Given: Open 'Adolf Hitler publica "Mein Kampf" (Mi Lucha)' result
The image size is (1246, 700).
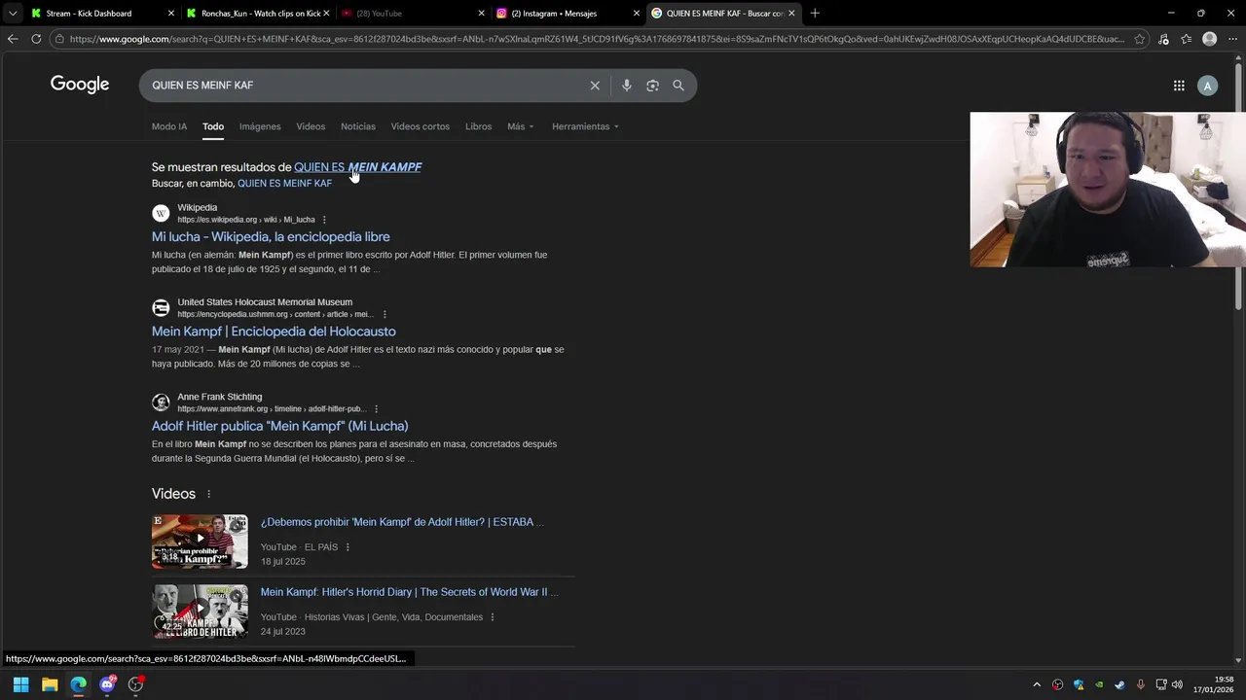Looking at the screenshot, I should click(x=279, y=426).
